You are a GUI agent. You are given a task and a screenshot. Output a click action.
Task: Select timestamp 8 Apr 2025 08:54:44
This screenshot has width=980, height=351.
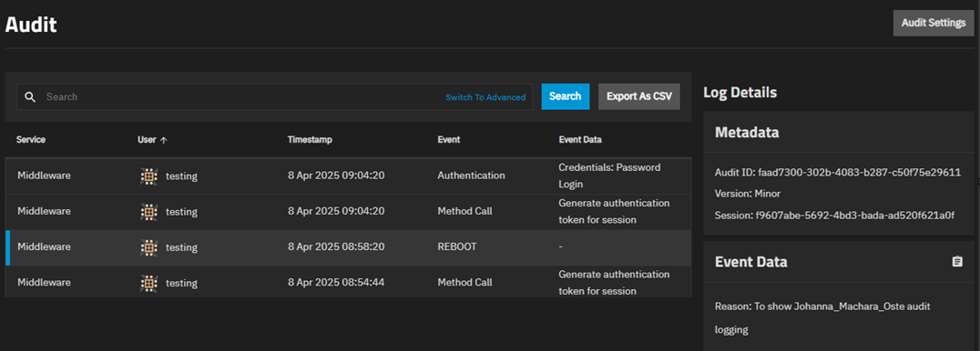[336, 282]
